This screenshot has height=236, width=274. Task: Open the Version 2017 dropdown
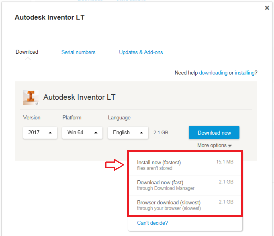pyautogui.click(x=40, y=133)
